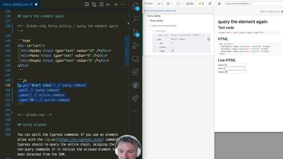Click the Cypress URL address bar
This screenshot has width=283, height=159.
pos(253,4)
